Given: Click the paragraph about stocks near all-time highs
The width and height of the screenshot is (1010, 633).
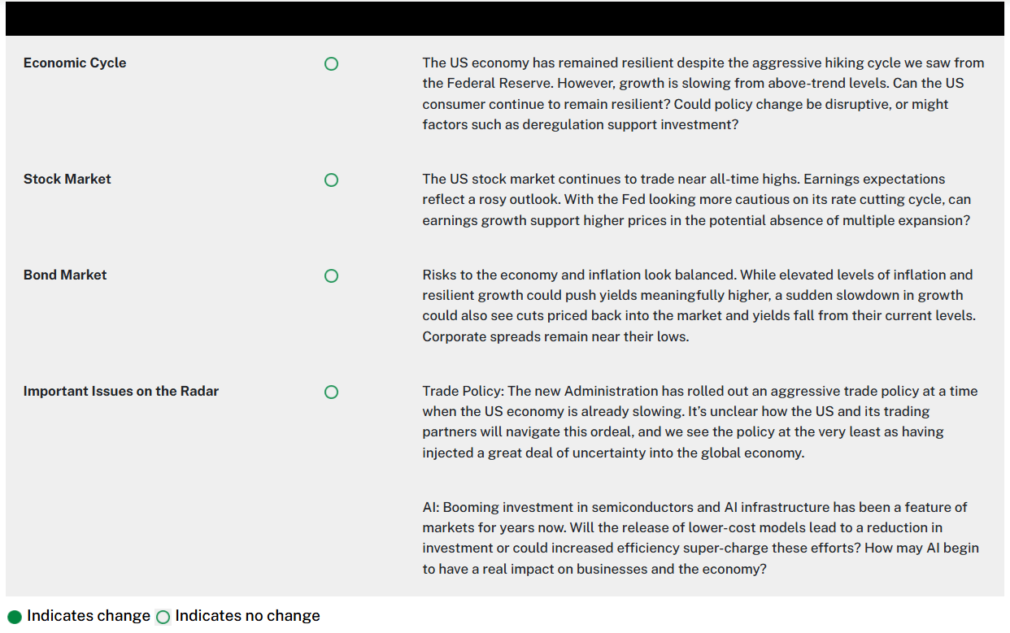Looking at the screenshot, I should (x=696, y=199).
